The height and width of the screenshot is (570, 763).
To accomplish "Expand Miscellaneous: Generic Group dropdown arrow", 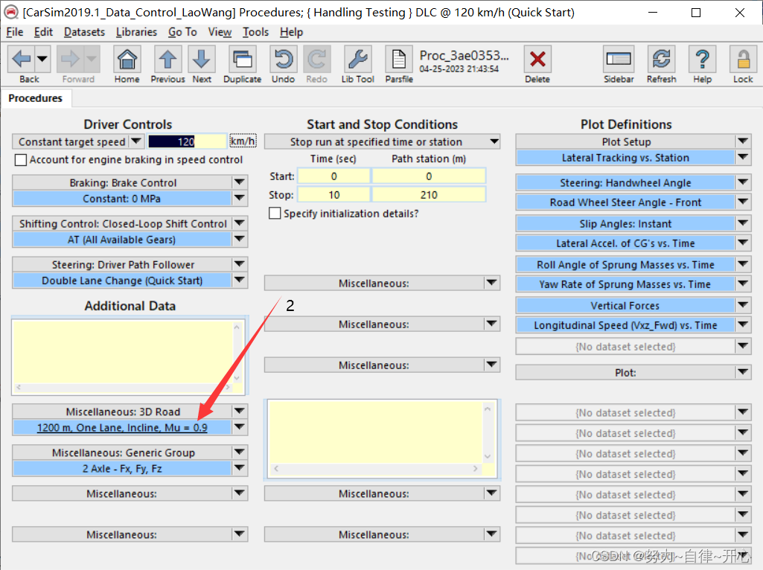I will point(240,452).
